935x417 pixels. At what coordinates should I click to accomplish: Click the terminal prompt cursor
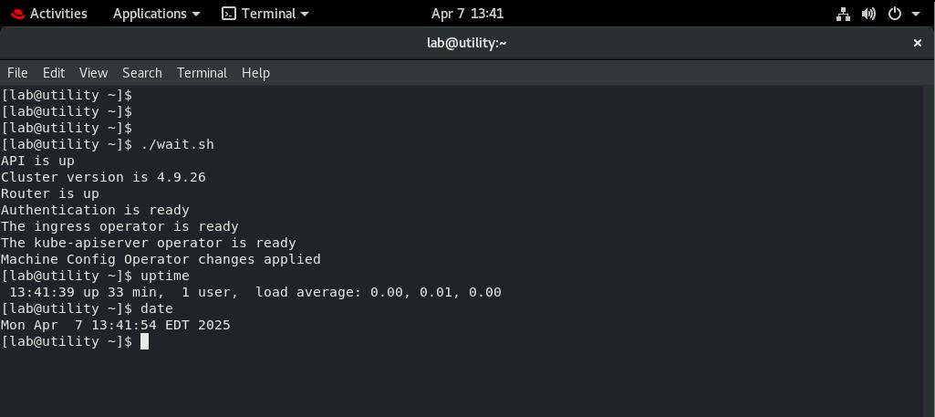point(144,341)
